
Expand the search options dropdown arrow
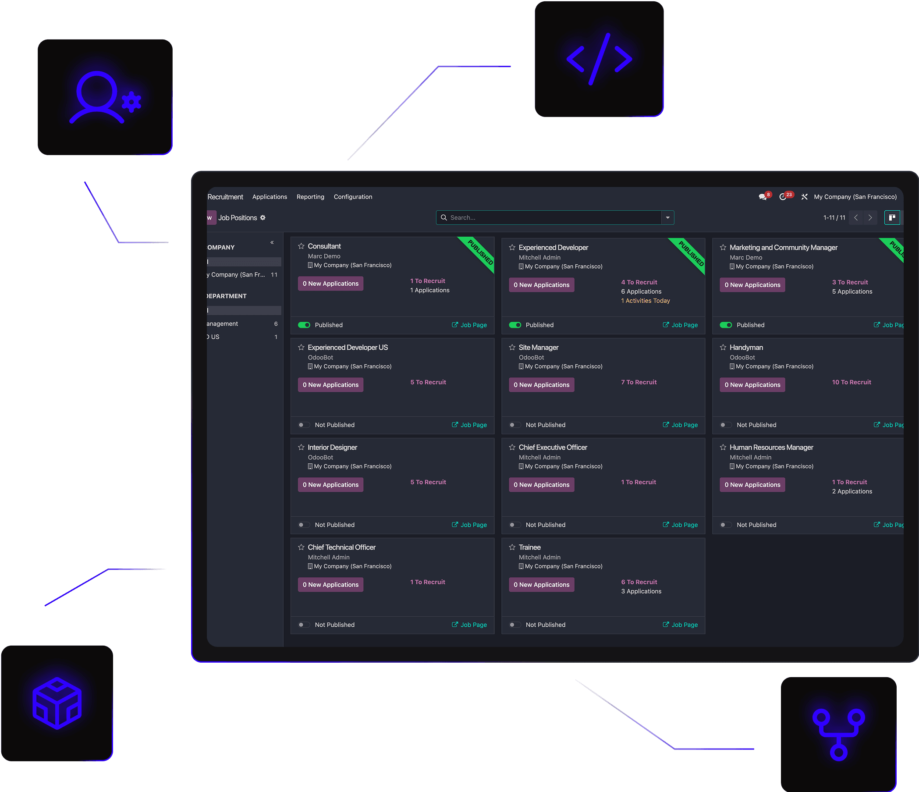pyautogui.click(x=667, y=218)
